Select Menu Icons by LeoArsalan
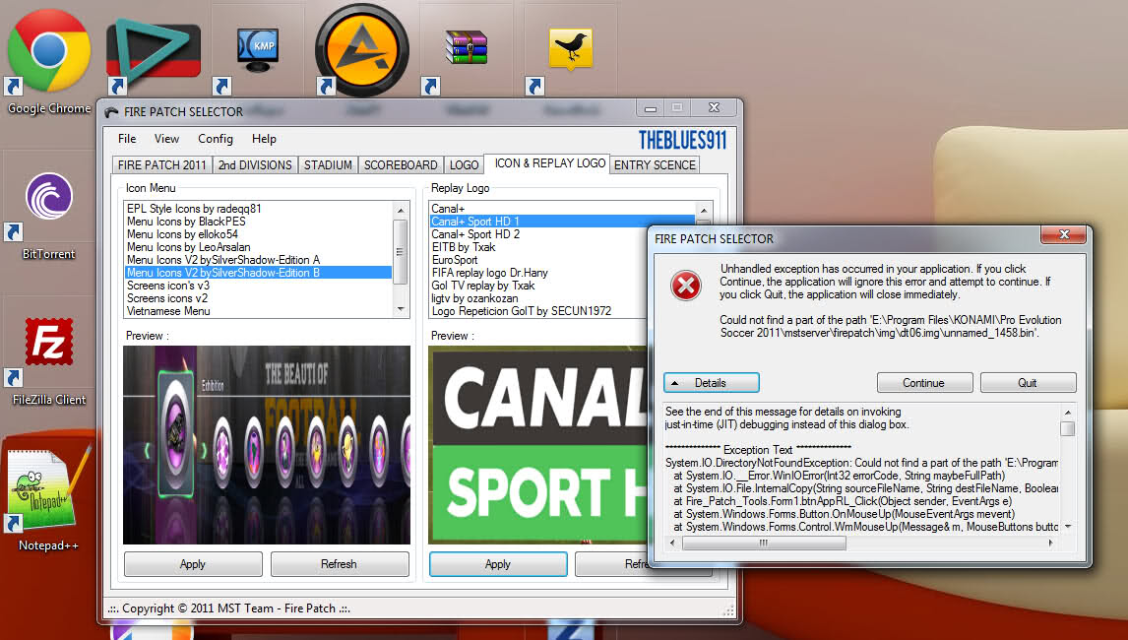The height and width of the screenshot is (640, 1128). [x=258, y=247]
